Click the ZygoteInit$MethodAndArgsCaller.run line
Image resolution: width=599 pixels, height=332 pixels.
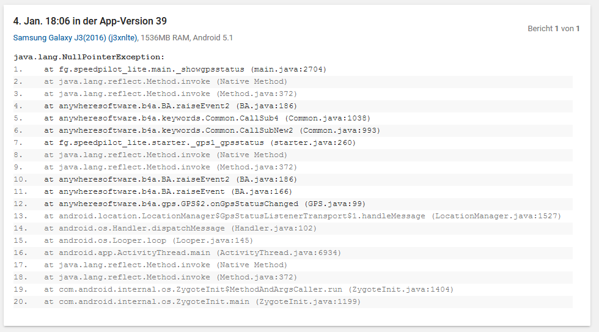249,289
